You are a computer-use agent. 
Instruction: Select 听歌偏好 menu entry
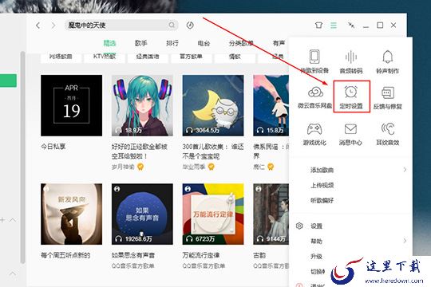tap(322, 200)
